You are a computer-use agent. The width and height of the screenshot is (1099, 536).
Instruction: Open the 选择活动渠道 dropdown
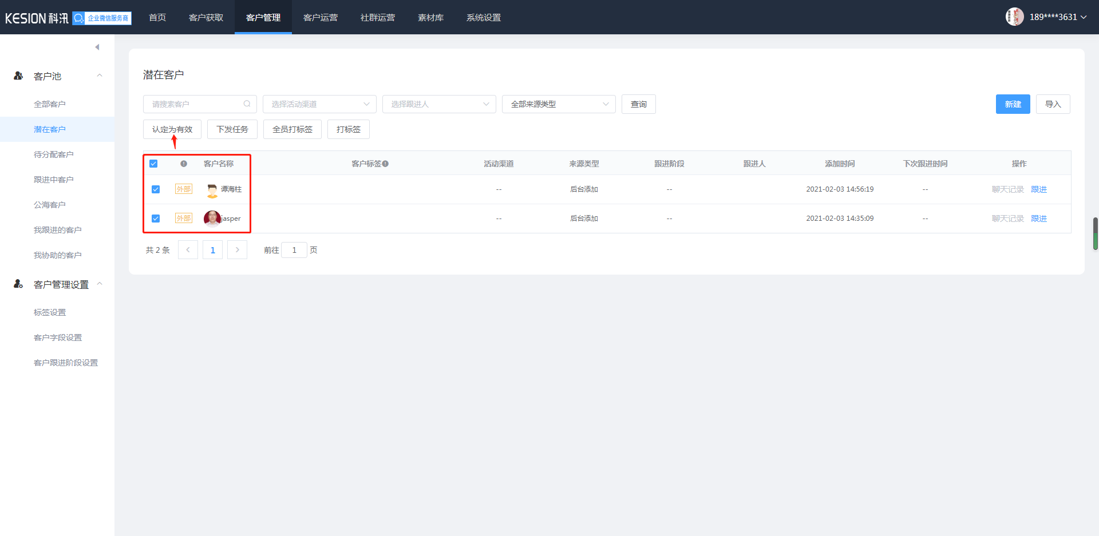(x=319, y=104)
